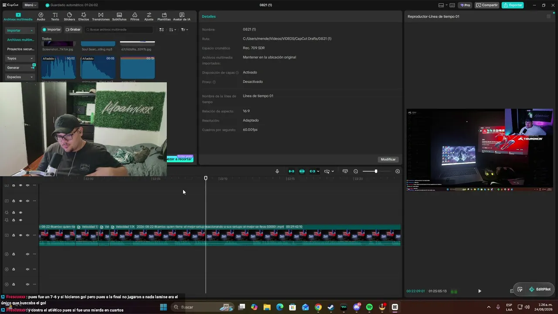This screenshot has width=558, height=314.
Task: Toggle the main track magnet
Action: click(x=291, y=171)
